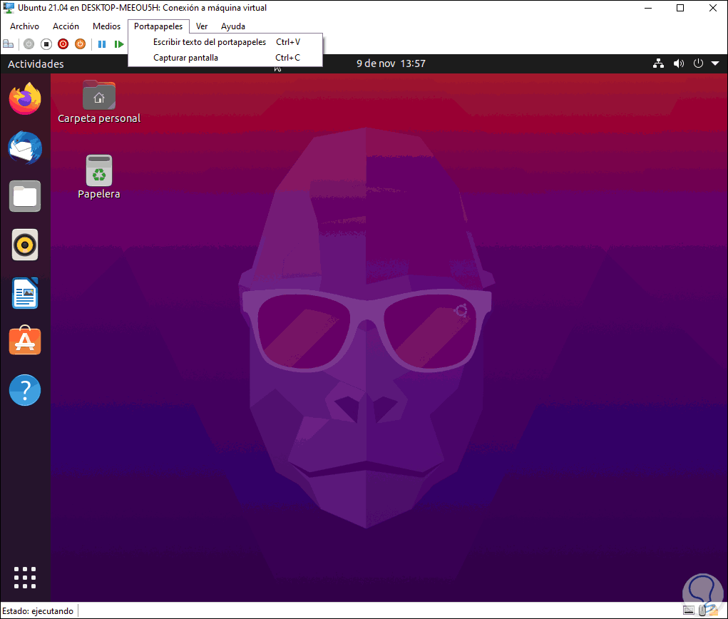This screenshot has height=619, width=728.
Task: Open Actividades overview in Ubuntu
Action: click(x=36, y=64)
